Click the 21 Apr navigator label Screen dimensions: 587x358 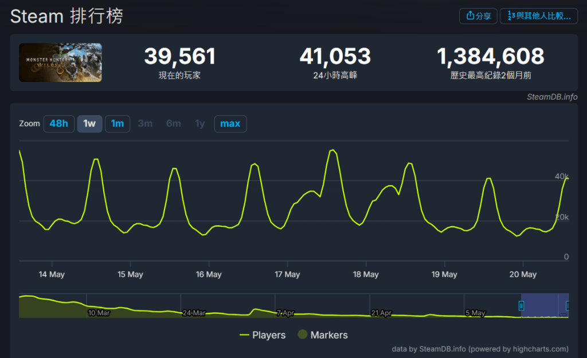pyautogui.click(x=381, y=313)
